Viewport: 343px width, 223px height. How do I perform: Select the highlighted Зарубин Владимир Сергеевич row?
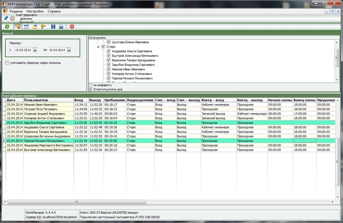tap(170, 123)
